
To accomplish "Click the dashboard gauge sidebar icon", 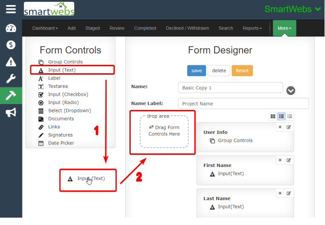I will click(11, 29).
